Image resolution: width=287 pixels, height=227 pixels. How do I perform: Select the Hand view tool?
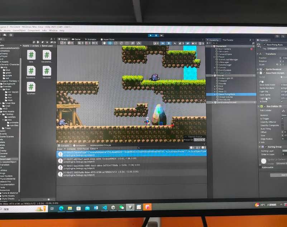tap(105, 43)
